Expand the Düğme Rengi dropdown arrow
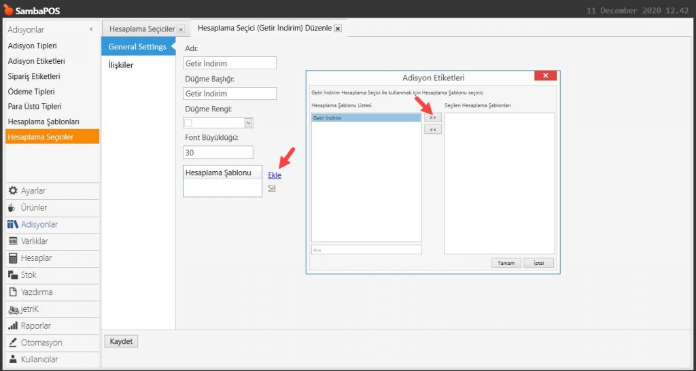Image resolution: width=696 pixels, height=371 pixels. 248,123
